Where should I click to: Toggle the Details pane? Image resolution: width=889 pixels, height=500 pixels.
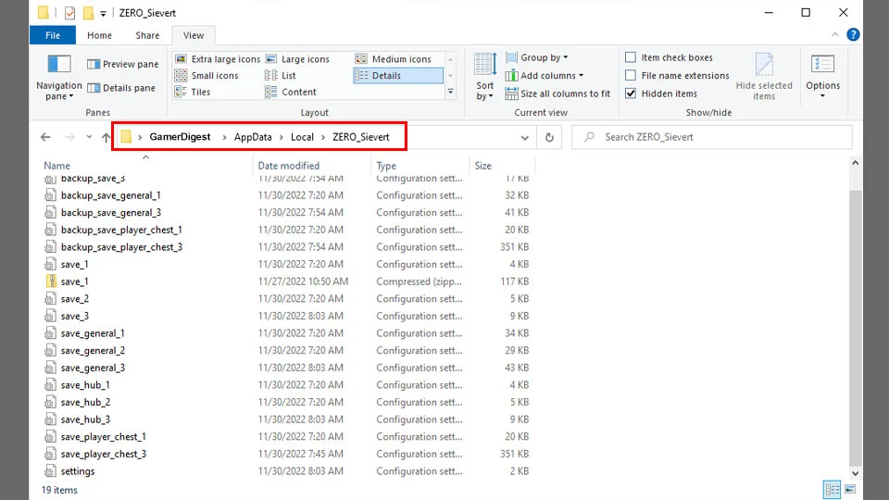pos(121,88)
